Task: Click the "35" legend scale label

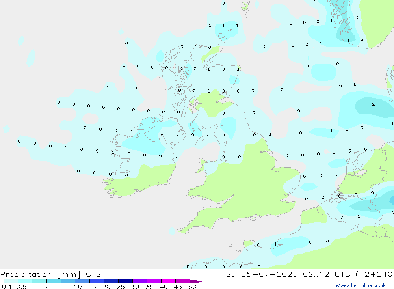Action: pos(149,287)
